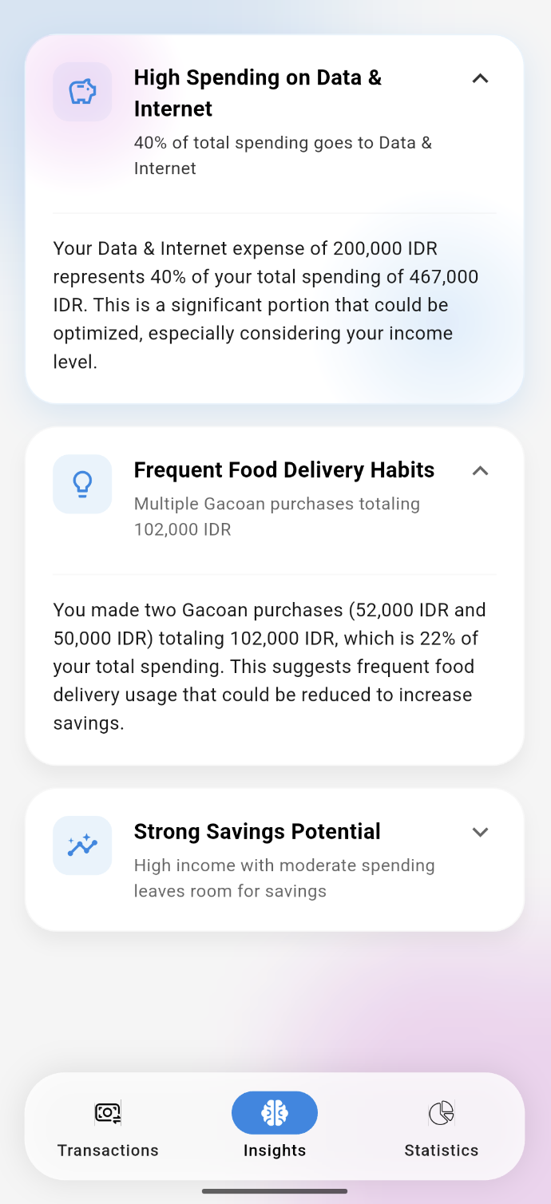Expand the Strong Savings Potential insight
Viewport: 551px width, 1204px height.
tap(480, 832)
